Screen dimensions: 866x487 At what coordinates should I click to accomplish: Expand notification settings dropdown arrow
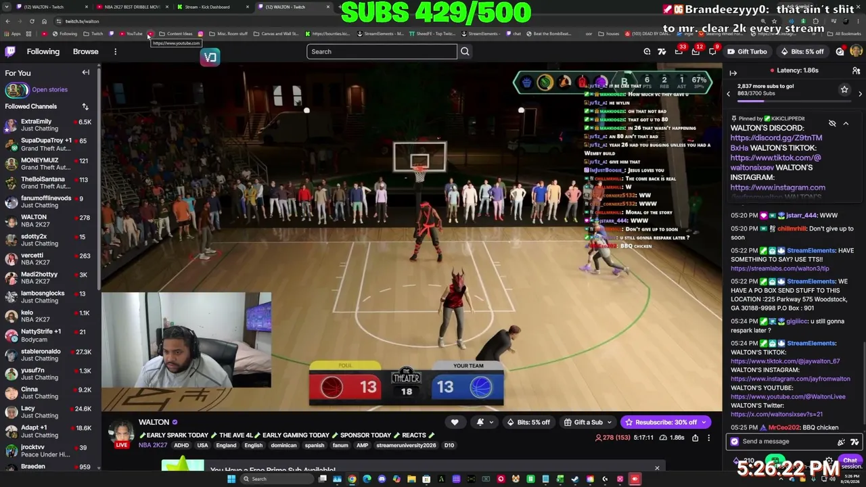pos(491,422)
